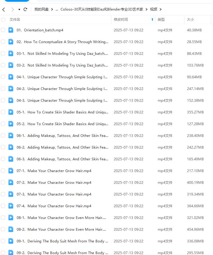Check the box for 02. How To Conceptualize A Story
213x255 pixels.
pos(3,42)
